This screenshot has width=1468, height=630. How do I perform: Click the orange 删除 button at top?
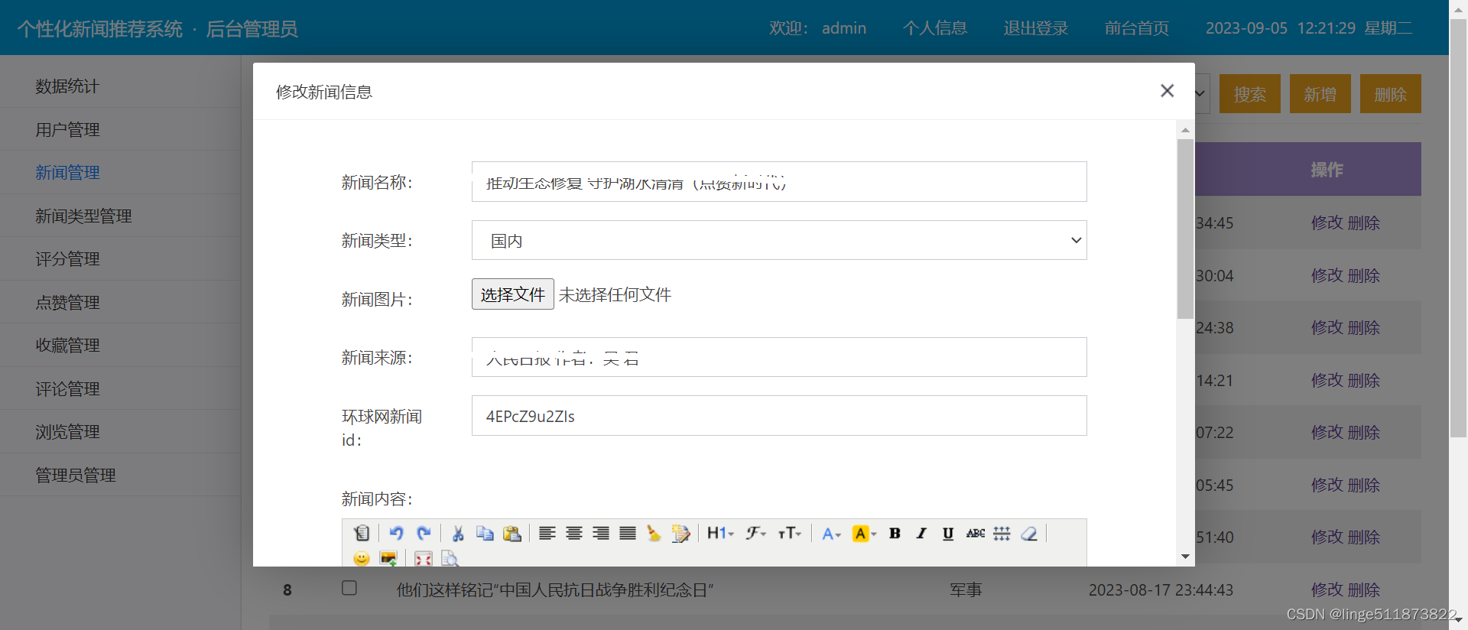coord(1390,93)
